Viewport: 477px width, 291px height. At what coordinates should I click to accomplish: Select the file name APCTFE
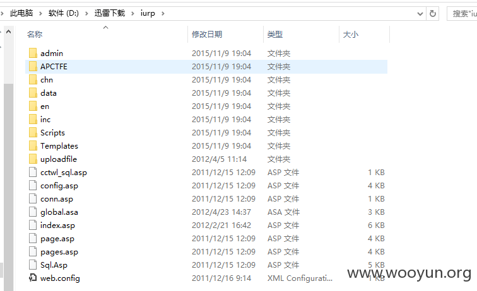tap(54, 67)
